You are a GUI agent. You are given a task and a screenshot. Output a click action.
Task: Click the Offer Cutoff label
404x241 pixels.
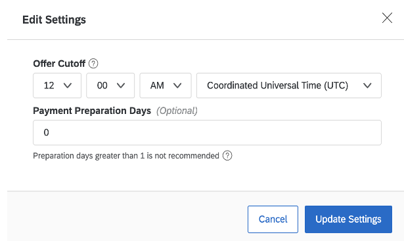(59, 64)
